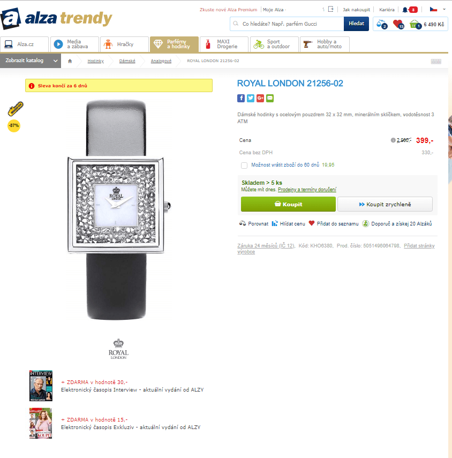Open Prodejny a termíny doručení link
The height and width of the screenshot is (458, 452).
[307, 190]
